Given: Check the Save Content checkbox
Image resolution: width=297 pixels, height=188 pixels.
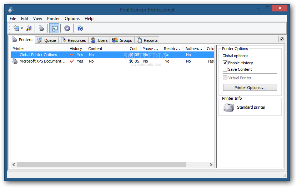Looking at the screenshot, I should (225, 69).
